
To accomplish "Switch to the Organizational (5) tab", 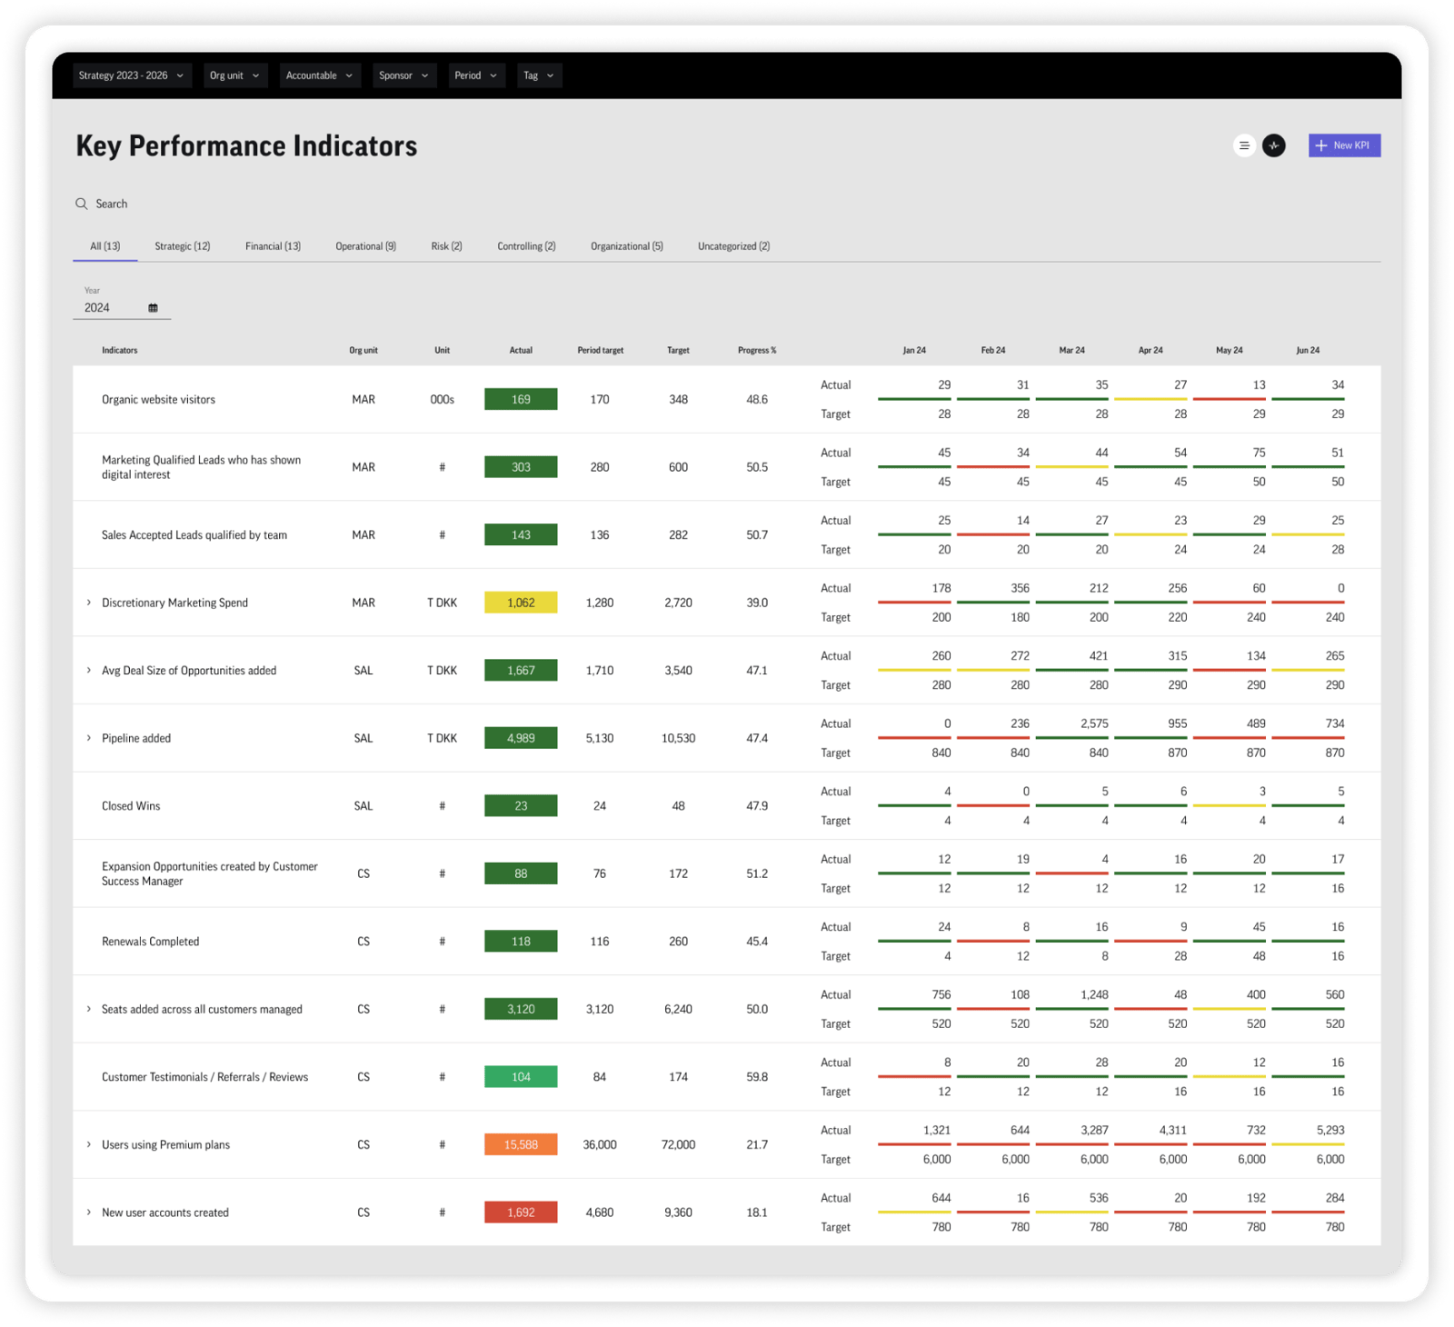I will 627,246.
